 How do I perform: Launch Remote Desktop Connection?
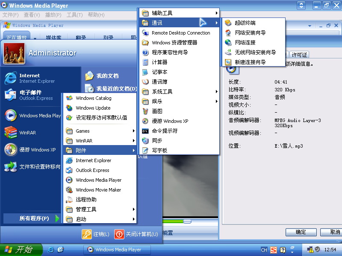click(x=179, y=33)
